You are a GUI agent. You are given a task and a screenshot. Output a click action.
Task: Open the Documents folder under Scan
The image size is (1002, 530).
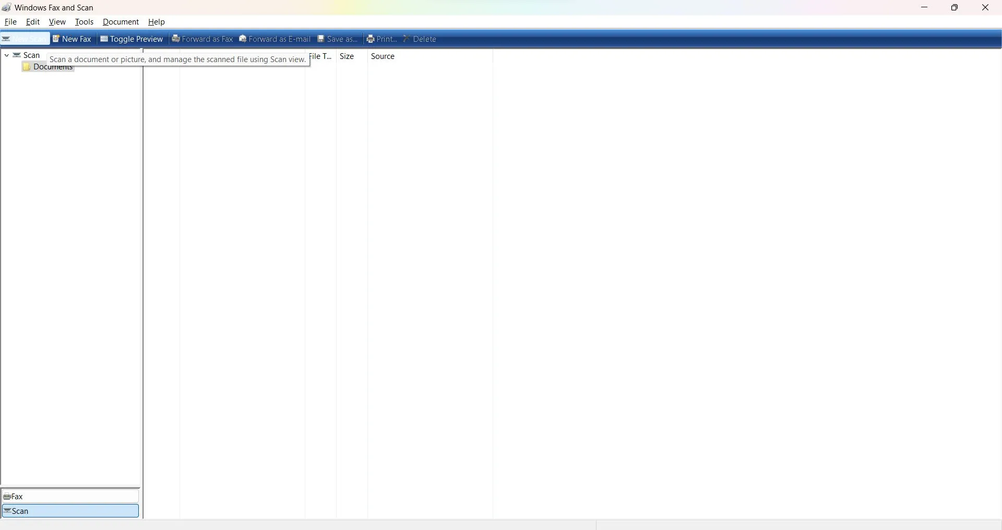click(x=52, y=67)
